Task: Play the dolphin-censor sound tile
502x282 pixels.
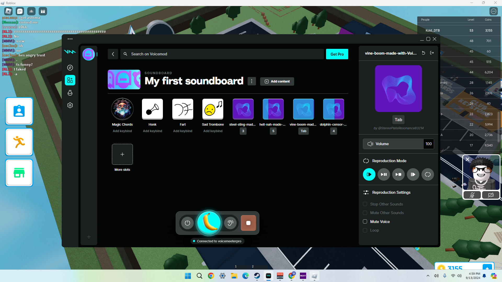Action: [334, 109]
